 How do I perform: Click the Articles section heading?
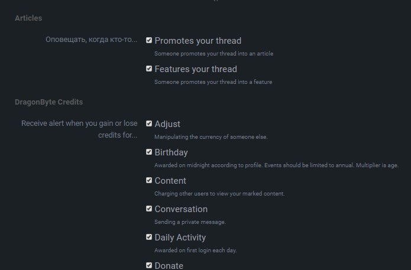[28, 18]
